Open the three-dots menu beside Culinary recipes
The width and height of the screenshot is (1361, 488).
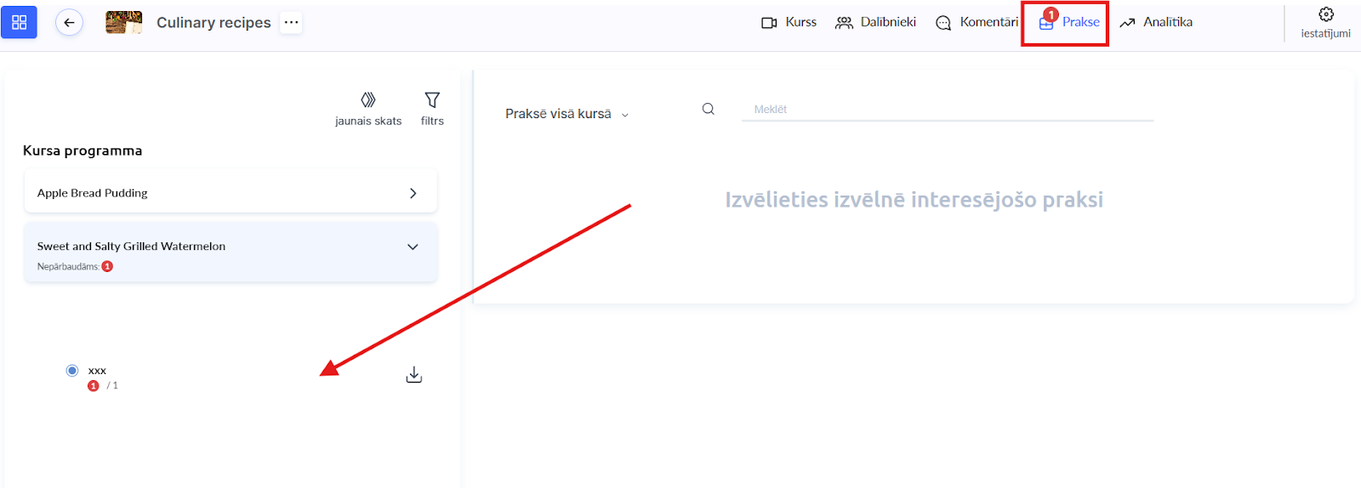291,22
